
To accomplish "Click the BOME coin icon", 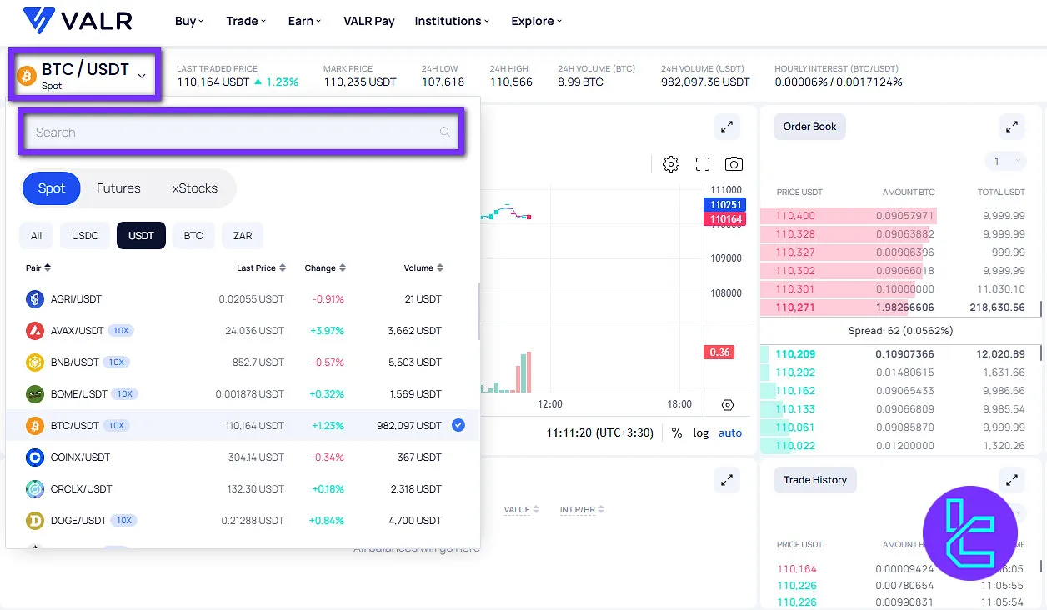I will point(35,393).
